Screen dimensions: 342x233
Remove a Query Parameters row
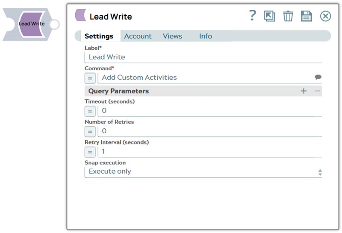pos(317,91)
